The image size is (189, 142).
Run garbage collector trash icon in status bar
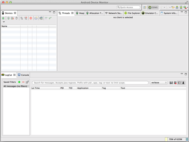pos(187,139)
